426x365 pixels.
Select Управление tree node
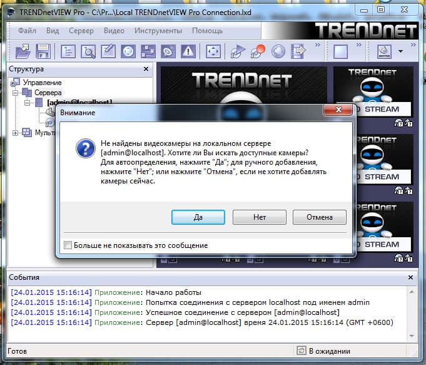click(42, 83)
